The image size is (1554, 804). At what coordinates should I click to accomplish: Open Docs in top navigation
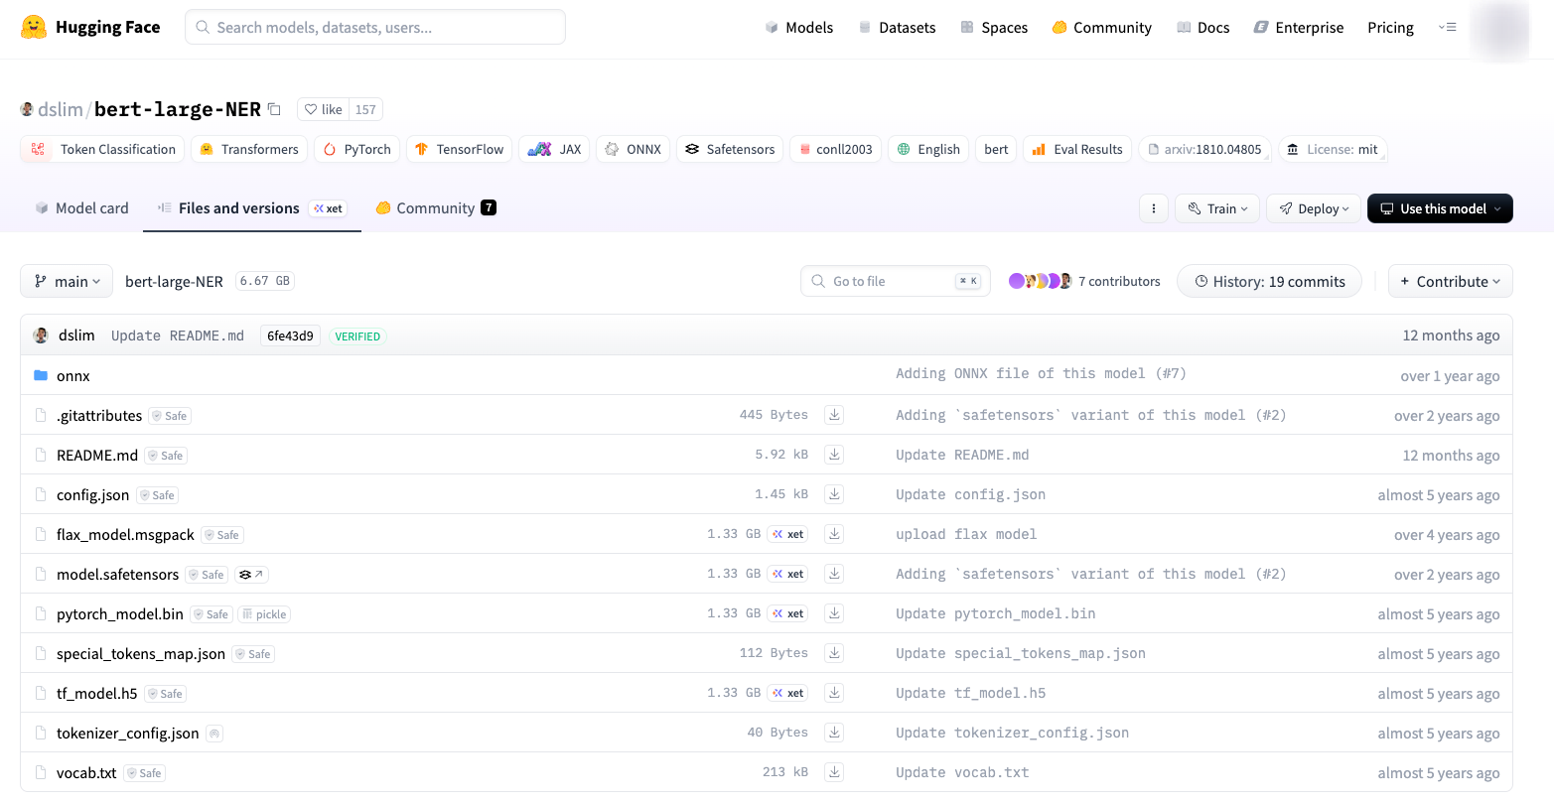click(1203, 28)
